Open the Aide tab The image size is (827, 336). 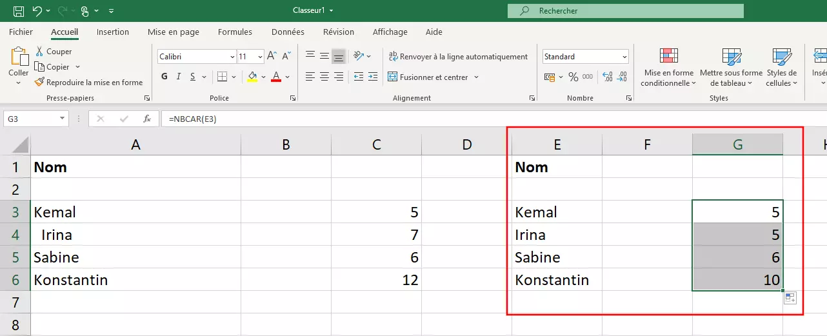pyautogui.click(x=434, y=32)
